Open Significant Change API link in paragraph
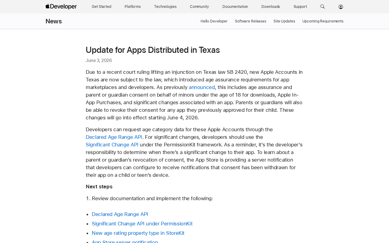The width and height of the screenshot is (389, 243). coord(112,145)
